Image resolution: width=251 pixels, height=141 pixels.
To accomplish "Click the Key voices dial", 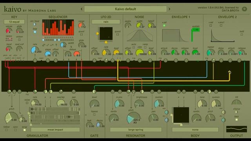I will [9, 31].
